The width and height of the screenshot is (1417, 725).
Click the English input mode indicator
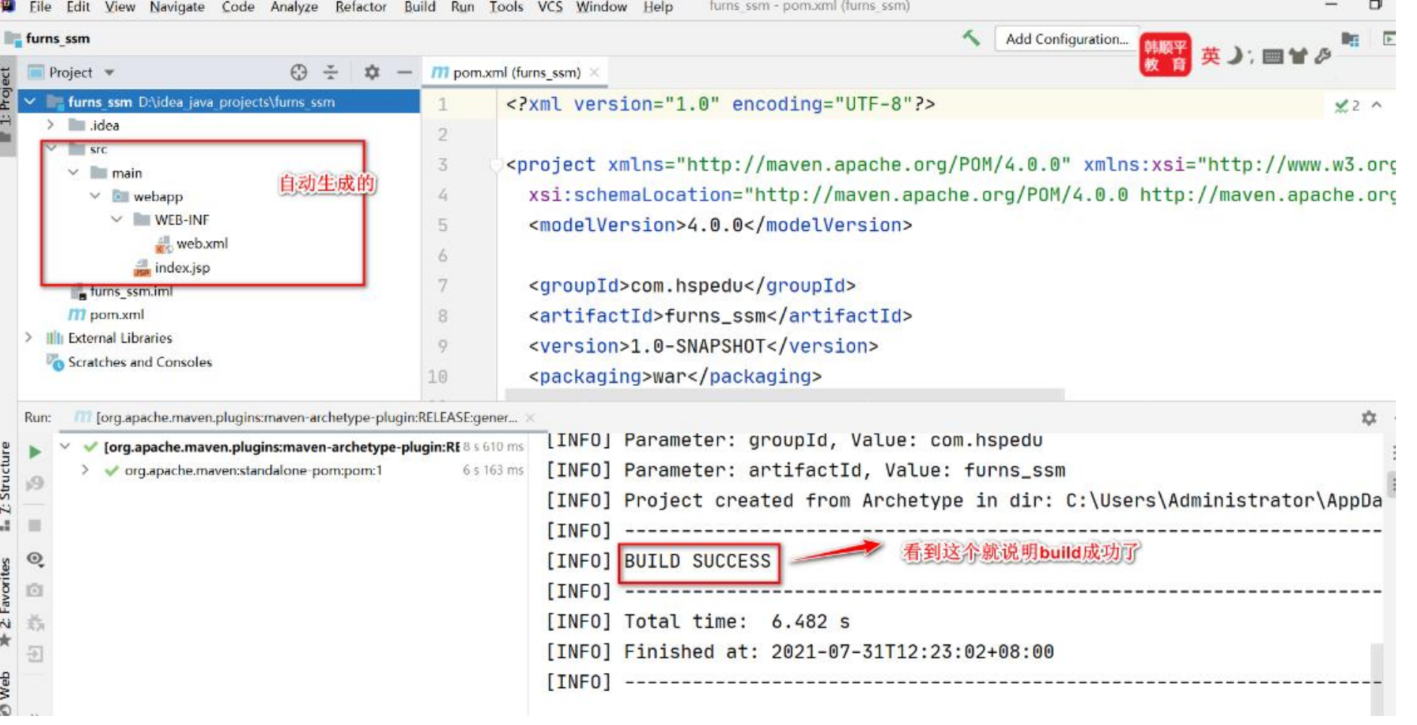click(1210, 56)
